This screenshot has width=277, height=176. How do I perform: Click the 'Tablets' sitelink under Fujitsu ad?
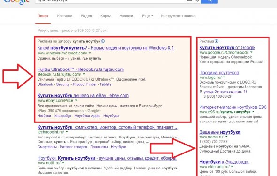106,84
